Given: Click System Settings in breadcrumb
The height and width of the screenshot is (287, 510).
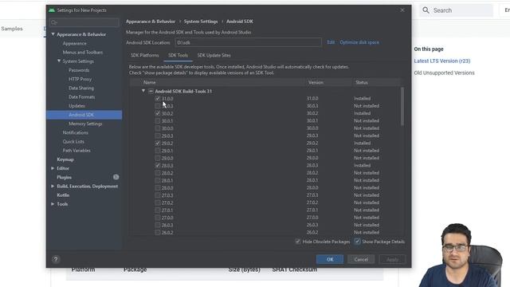Looking at the screenshot, I should pos(201,22).
